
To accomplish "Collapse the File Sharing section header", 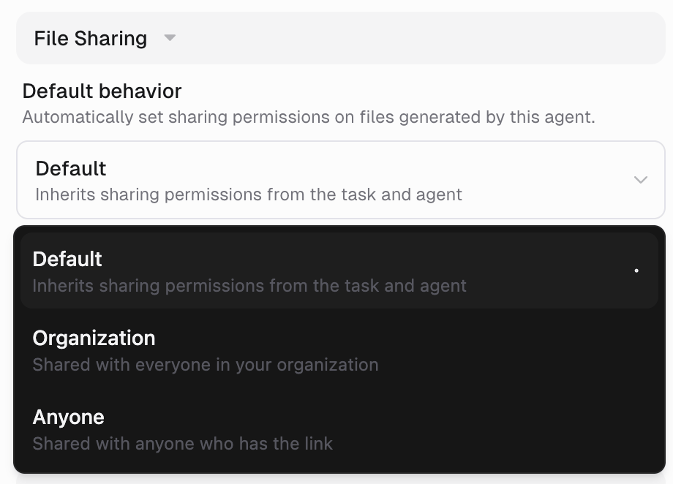I will [341, 38].
